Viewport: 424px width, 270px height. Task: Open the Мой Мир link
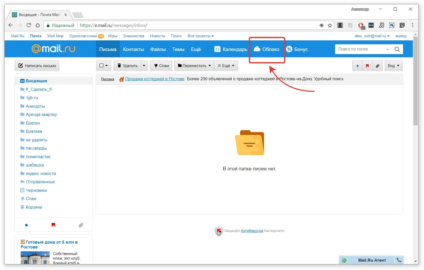point(55,36)
